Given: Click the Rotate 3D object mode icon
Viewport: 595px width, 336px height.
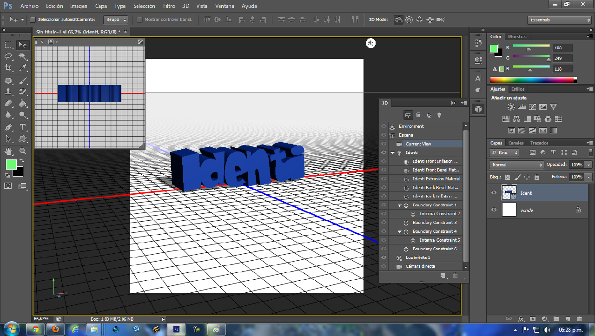Looking at the screenshot, I should (398, 20).
